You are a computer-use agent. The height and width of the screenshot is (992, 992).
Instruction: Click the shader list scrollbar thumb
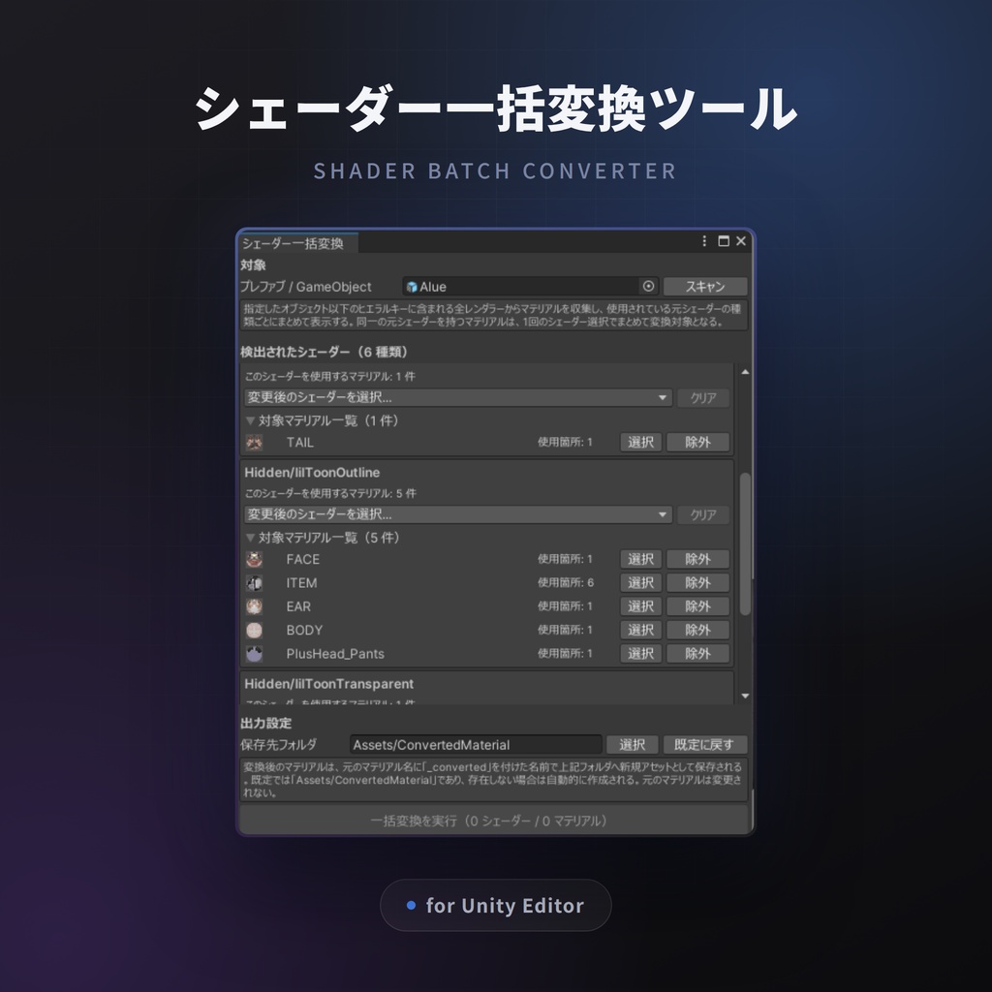[x=745, y=544]
